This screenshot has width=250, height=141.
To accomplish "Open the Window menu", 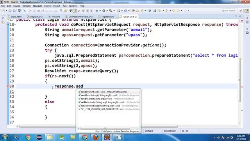I will pyautogui.click(x=73, y=6).
